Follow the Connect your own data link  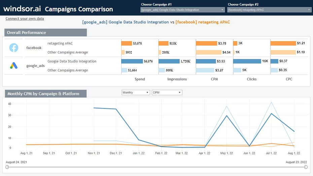[25, 18]
